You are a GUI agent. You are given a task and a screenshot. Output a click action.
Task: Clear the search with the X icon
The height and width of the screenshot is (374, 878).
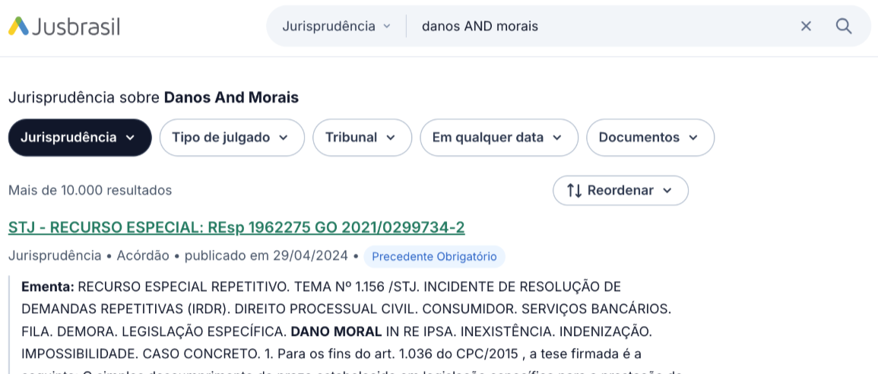point(806,26)
